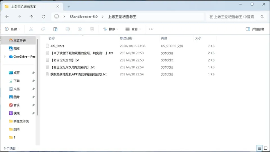Click the rename icon in toolbar
Screen dimensions: 270x152
(68, 29)
